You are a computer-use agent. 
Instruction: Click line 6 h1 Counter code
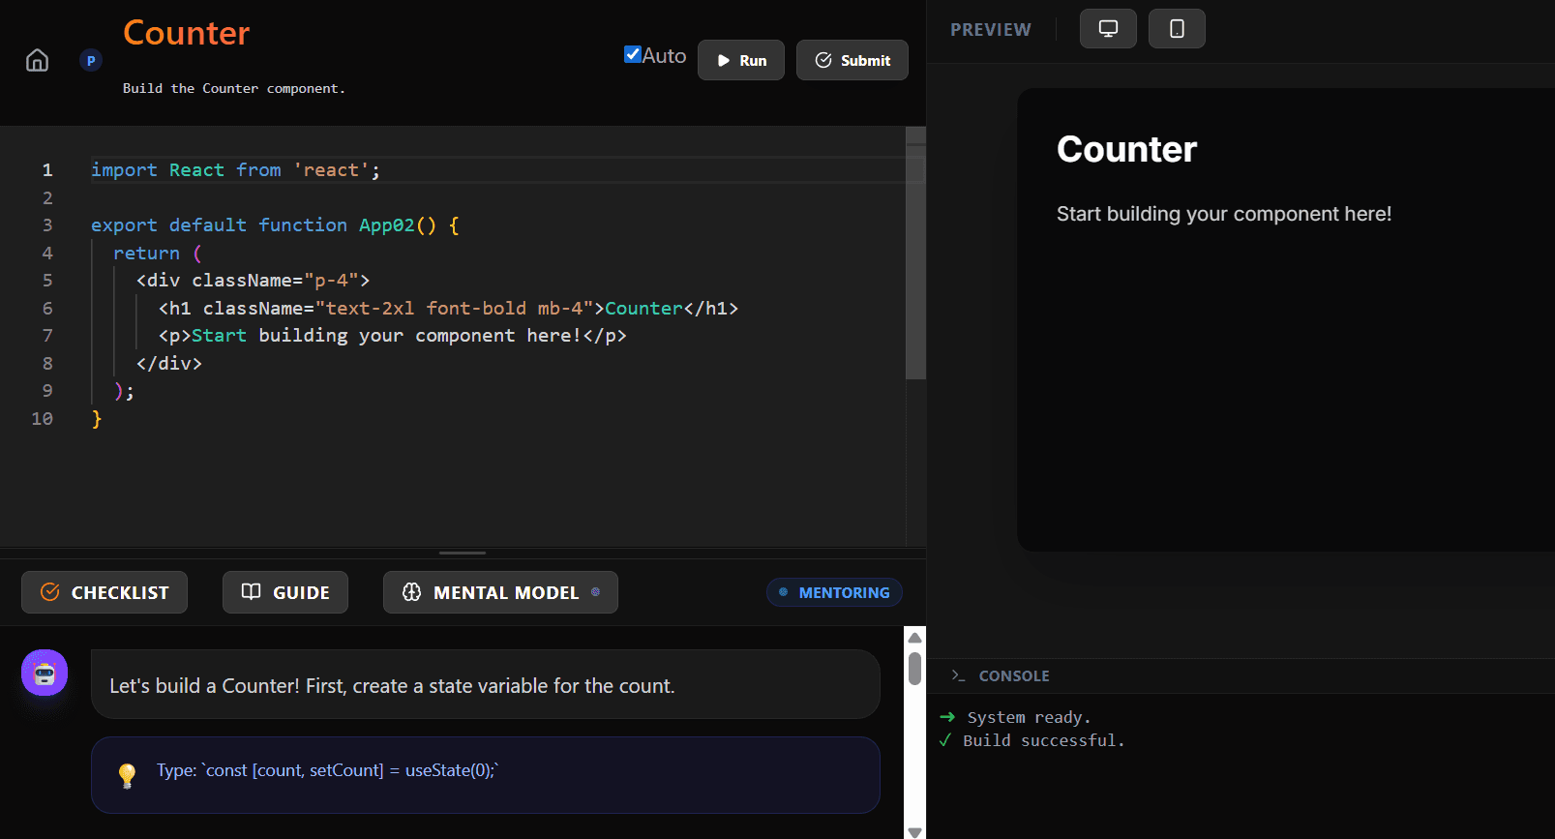pos(448,309)
